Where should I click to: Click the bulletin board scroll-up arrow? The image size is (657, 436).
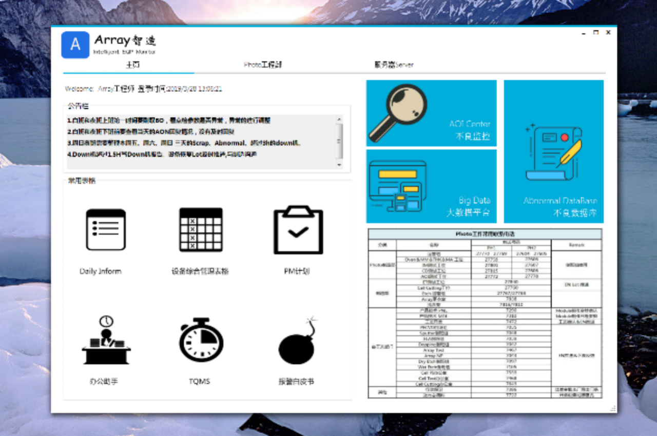pos(339,120)
